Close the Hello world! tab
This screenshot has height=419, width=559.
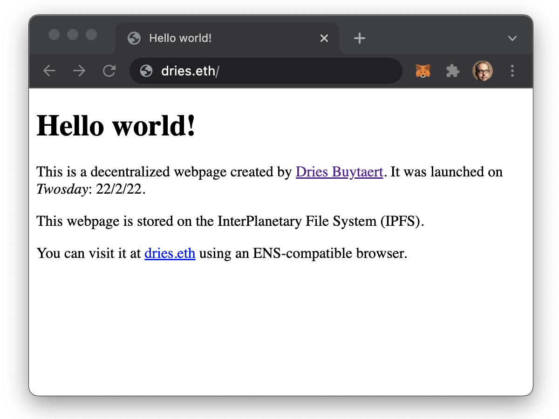tap(324, 38)
